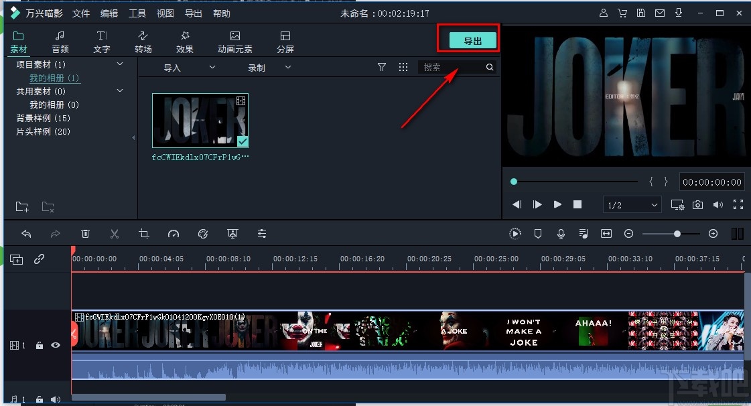Viewport: 751px width, 406px height.
Task: Open the 工具 menu
Action: point(137,13)
